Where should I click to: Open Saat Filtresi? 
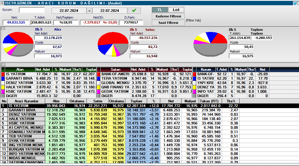[x=168, y=22]
